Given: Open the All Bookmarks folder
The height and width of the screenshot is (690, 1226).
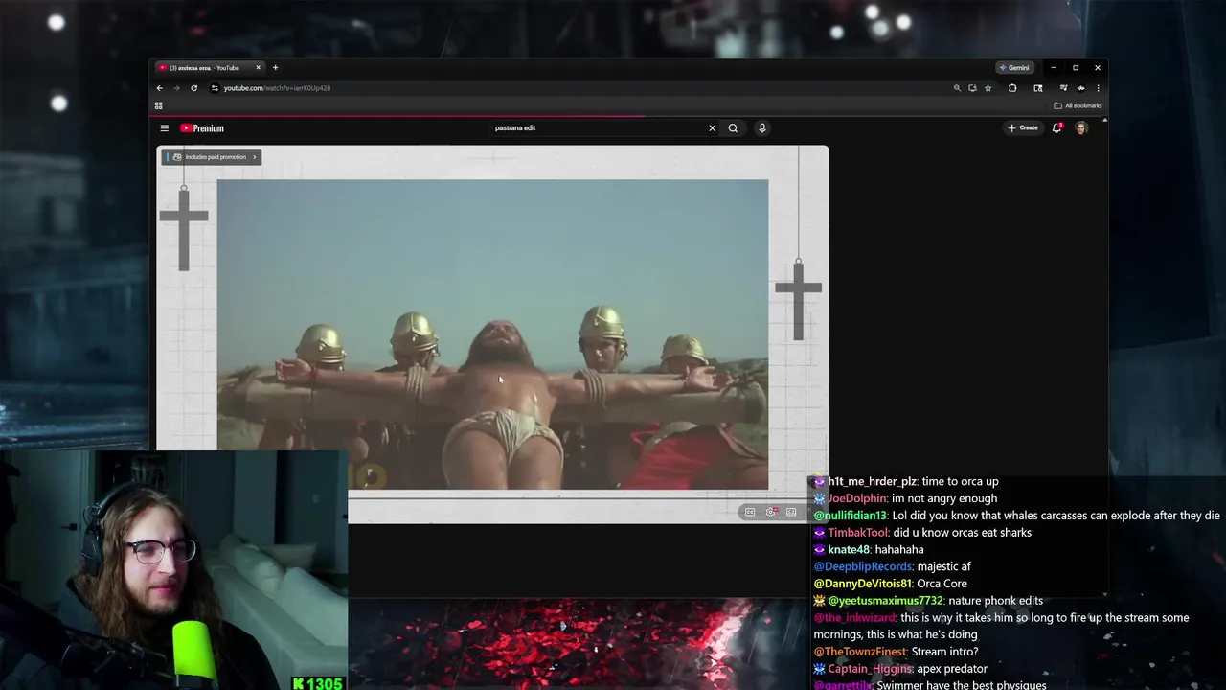Looking at the screenshot, I should coord(1078,106).
